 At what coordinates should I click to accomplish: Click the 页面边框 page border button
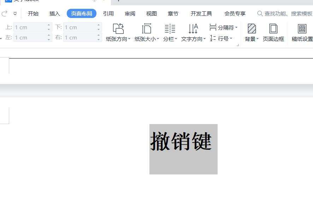[x=273, y=33]
